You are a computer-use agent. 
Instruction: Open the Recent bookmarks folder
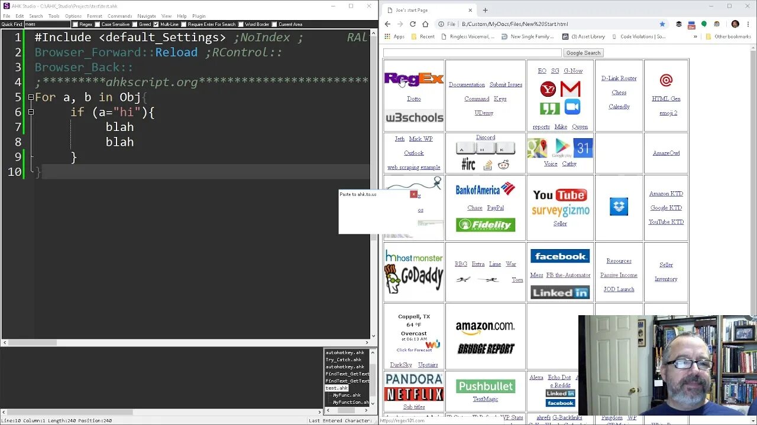pyautogui.click(x=422, y=37)
